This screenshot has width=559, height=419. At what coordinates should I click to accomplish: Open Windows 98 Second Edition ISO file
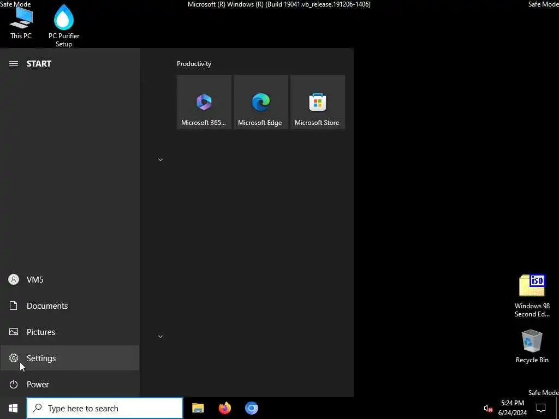(x=532, y=296)
